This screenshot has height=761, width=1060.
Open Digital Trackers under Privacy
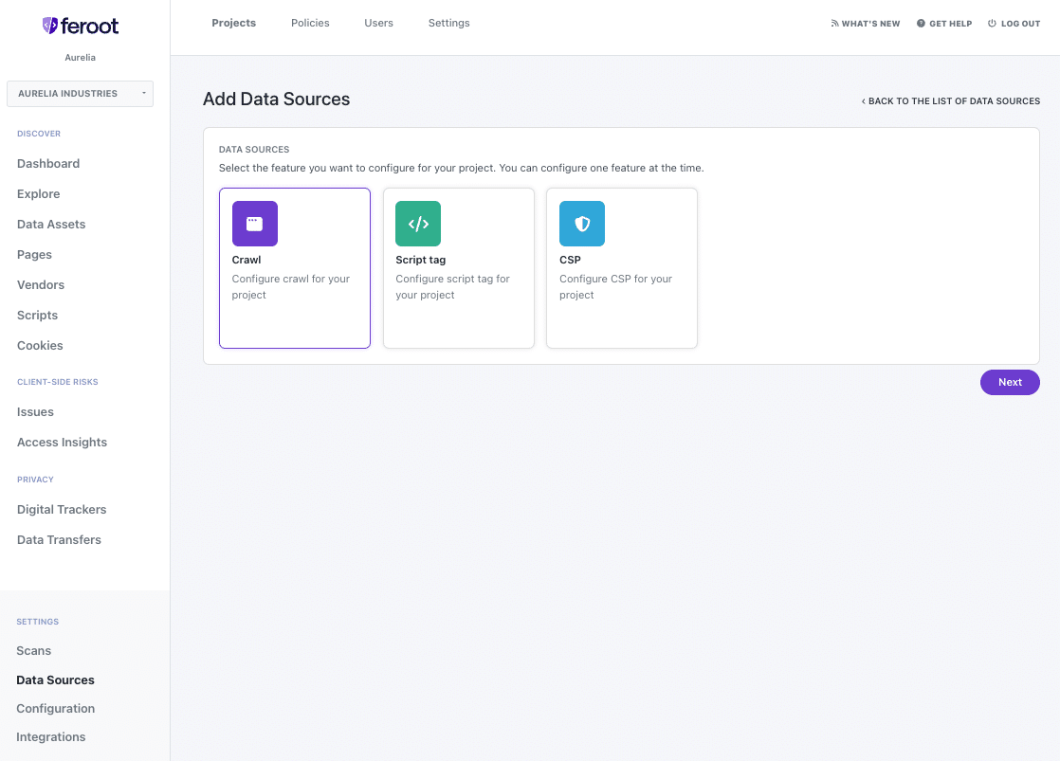pyautogui.click(x=62, y=510)
